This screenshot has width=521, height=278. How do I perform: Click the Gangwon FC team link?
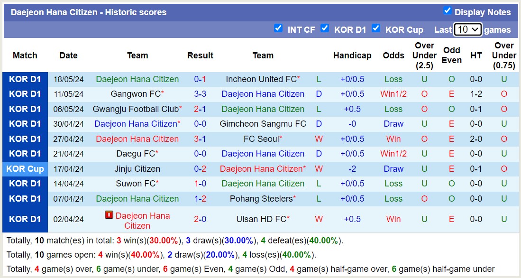tap(135, 93)
